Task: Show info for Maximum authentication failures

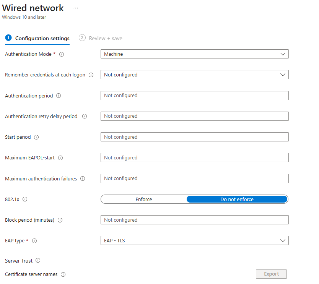Action: click(83, 179)
